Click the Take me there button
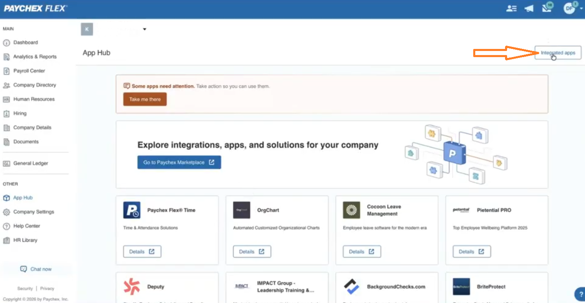Screen dimensions: 585x303 pos(145,99)
